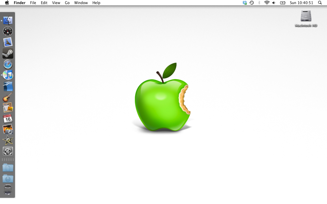Open the Apple menu
Image resolution: width=327 pixels, height=204 pixels.
pyautogui.click(x=7, y=3)
